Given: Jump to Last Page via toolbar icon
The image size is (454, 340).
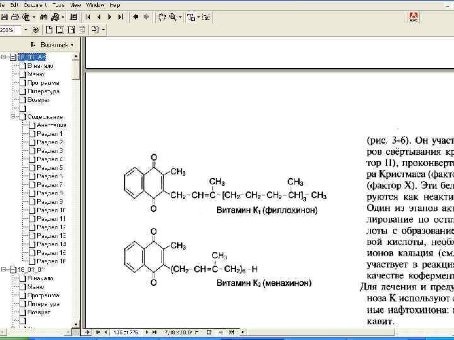Looking at the screenshot, I should coord(120,17).
